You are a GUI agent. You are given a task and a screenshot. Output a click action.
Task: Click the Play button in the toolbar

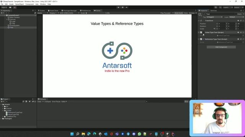pyautogui.click(x=118, y=7)
